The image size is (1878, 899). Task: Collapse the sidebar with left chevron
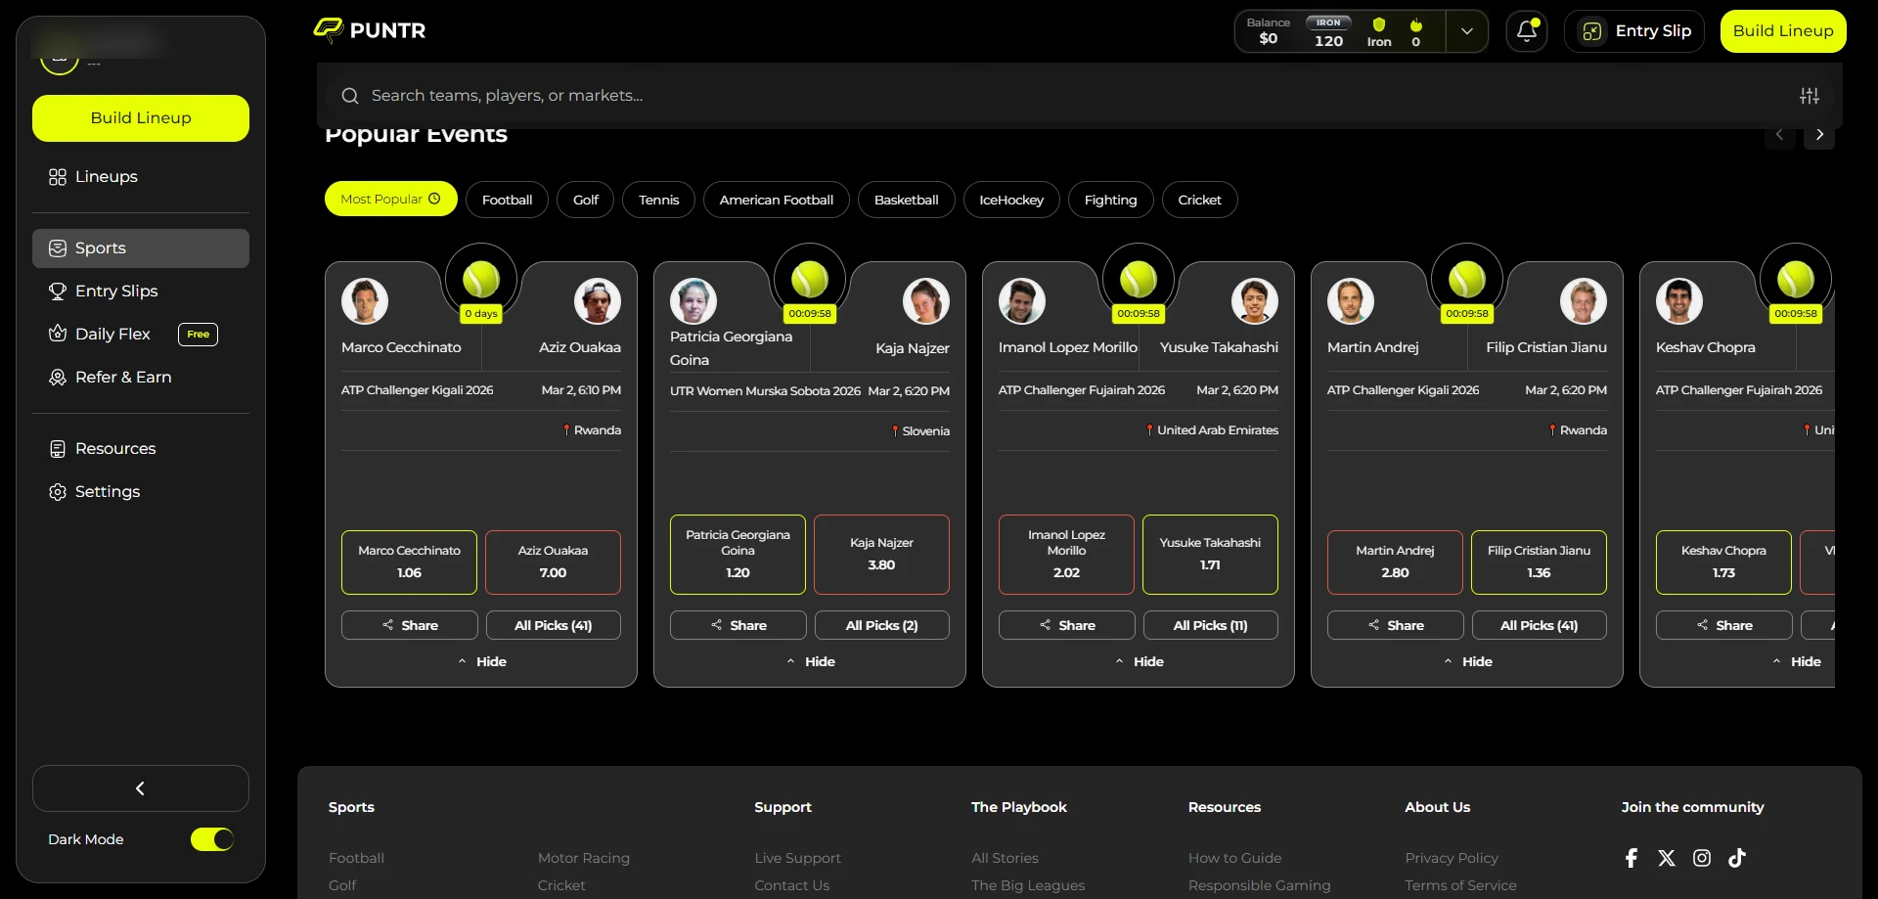(x=141, y=788)
